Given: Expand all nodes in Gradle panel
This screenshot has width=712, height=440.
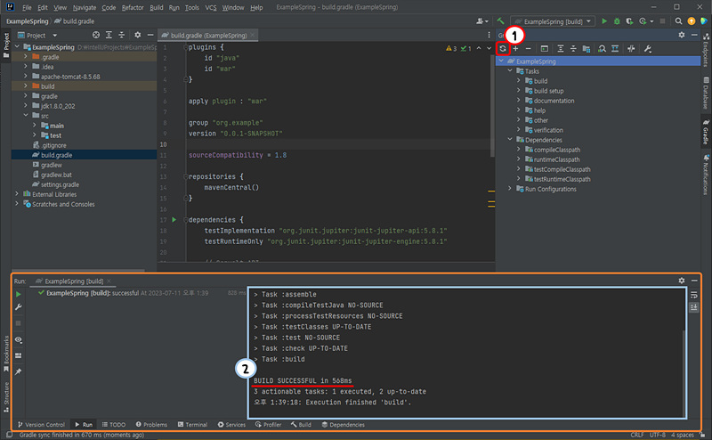Looking at the screenshot, I should click(561, 49).
